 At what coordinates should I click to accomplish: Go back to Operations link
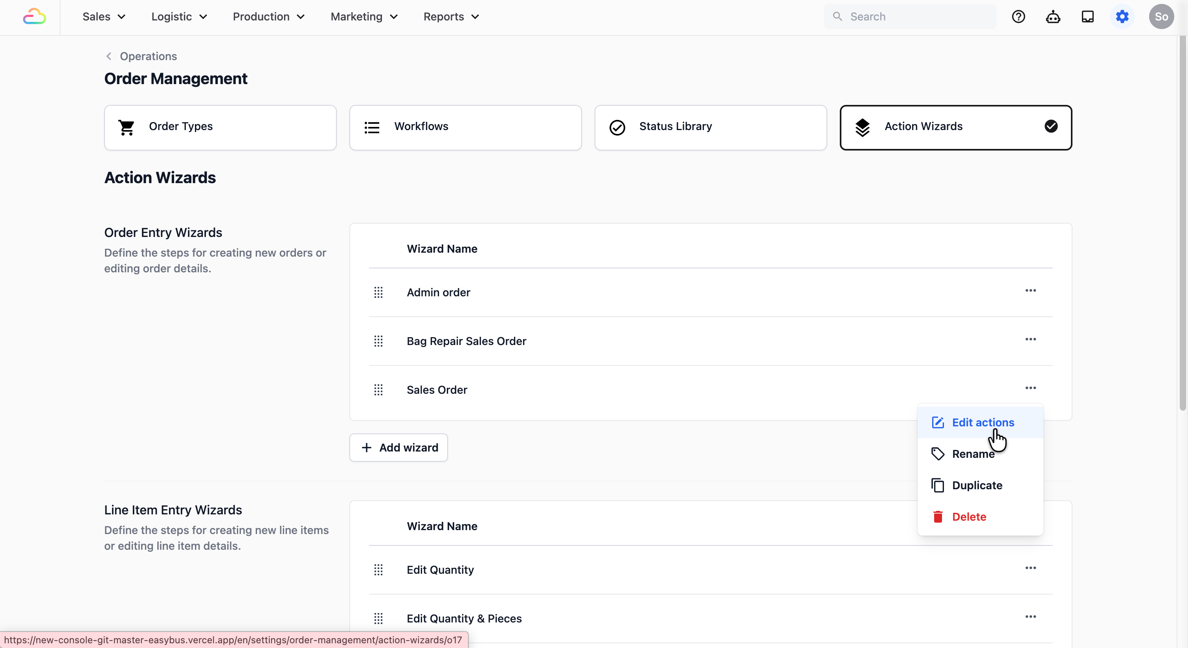tap(148, 56)
